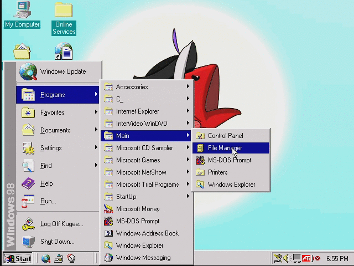The image size is (354, 266).
Task: Expand InterVideo WinDVD group
Action: (145, 124)
